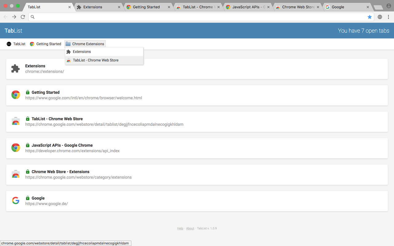Expand the Chrome Extensions bookmark folder

click(x=85, y=44)
